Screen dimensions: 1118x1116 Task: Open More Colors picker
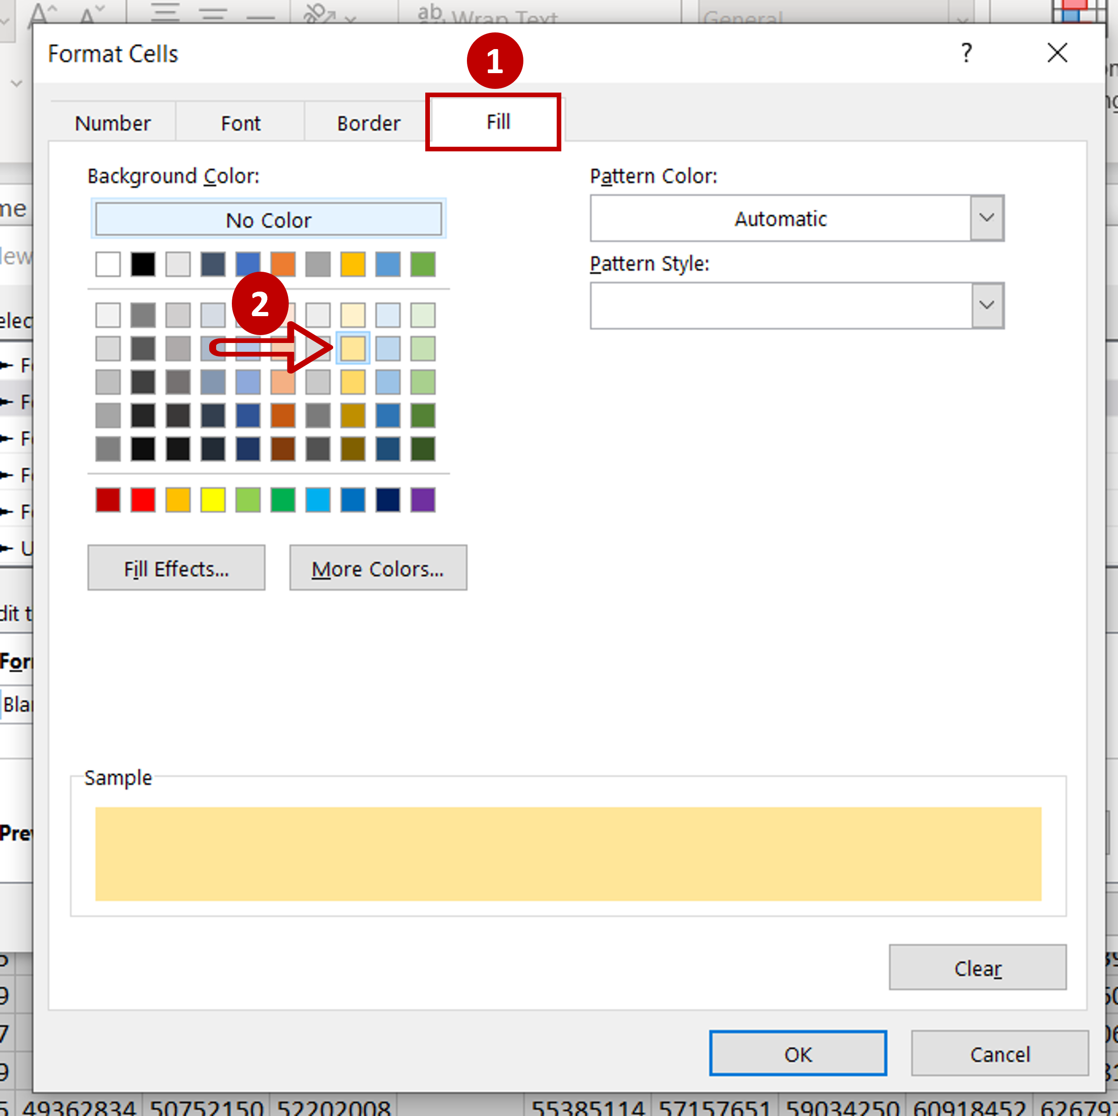[378, 568]
